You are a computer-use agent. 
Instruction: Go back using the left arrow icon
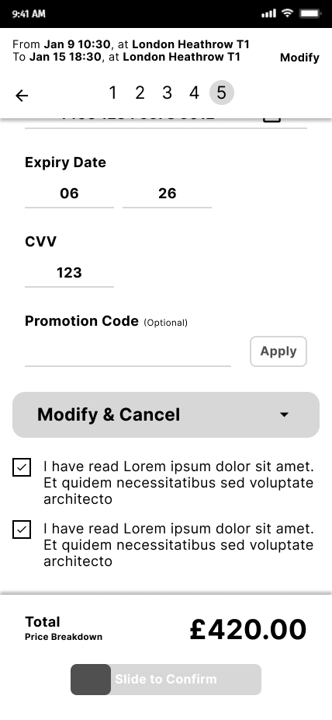click(x=22, y=95)
